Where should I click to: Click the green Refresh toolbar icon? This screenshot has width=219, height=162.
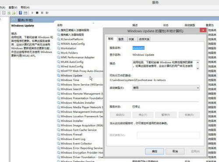pyautogui.click(x=9, y=13)
